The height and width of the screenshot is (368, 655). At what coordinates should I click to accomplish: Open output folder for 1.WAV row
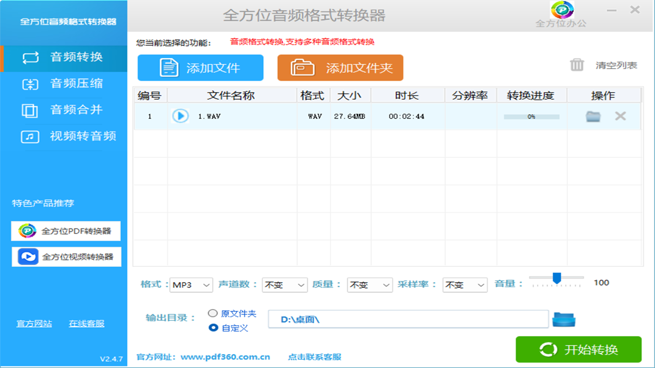pos(593,117)
